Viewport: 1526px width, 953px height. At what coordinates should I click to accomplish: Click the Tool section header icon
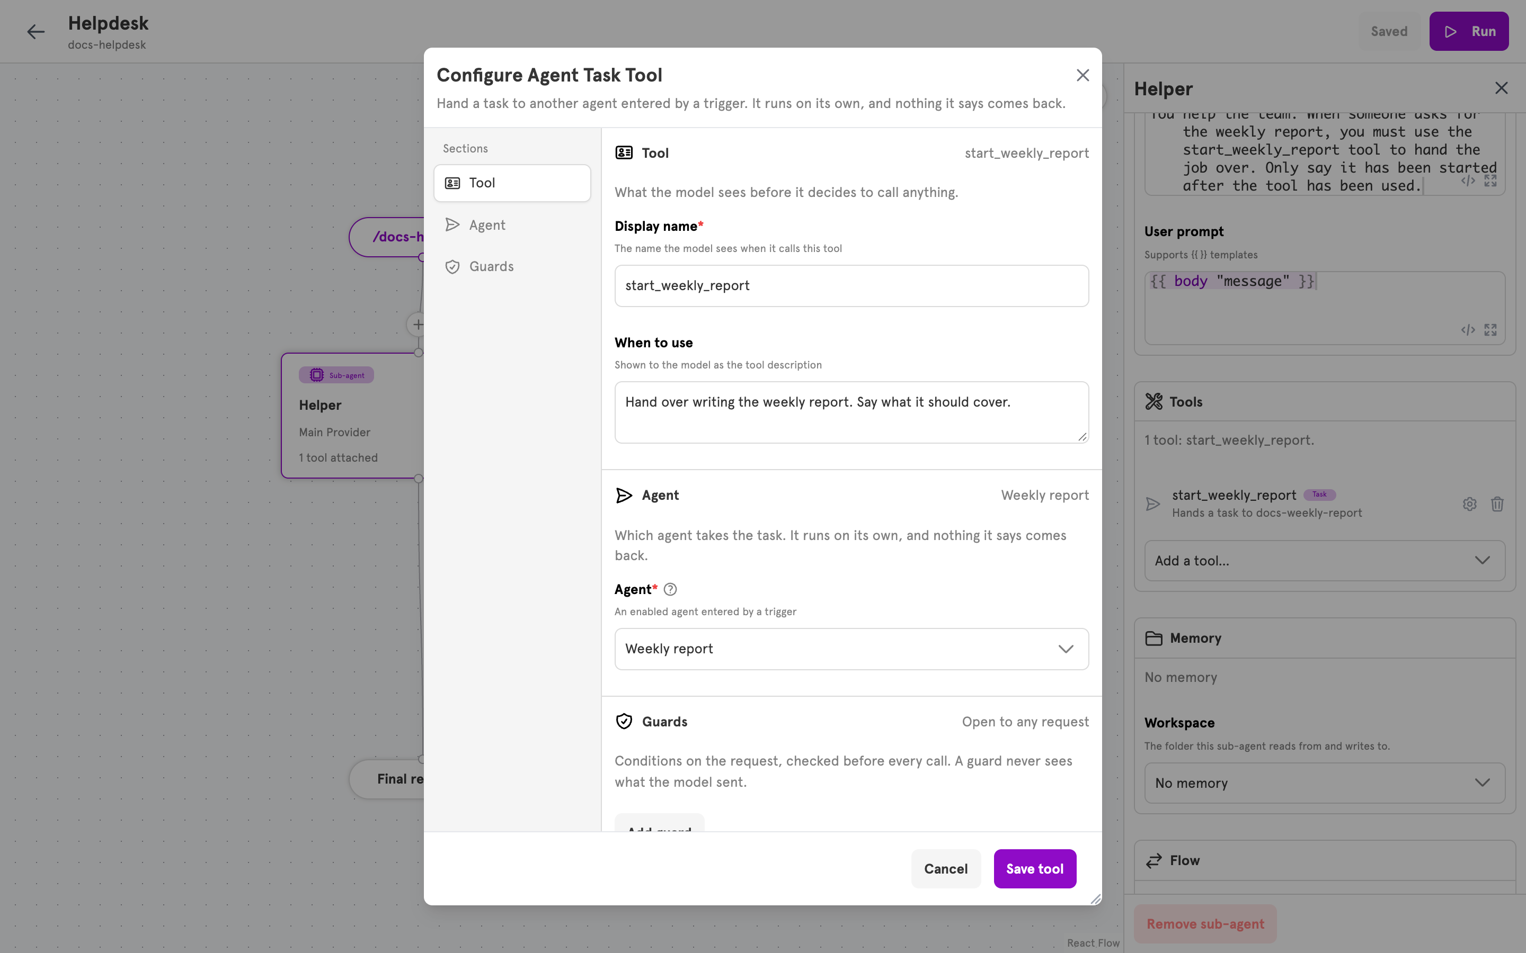(x=624, y=152)
